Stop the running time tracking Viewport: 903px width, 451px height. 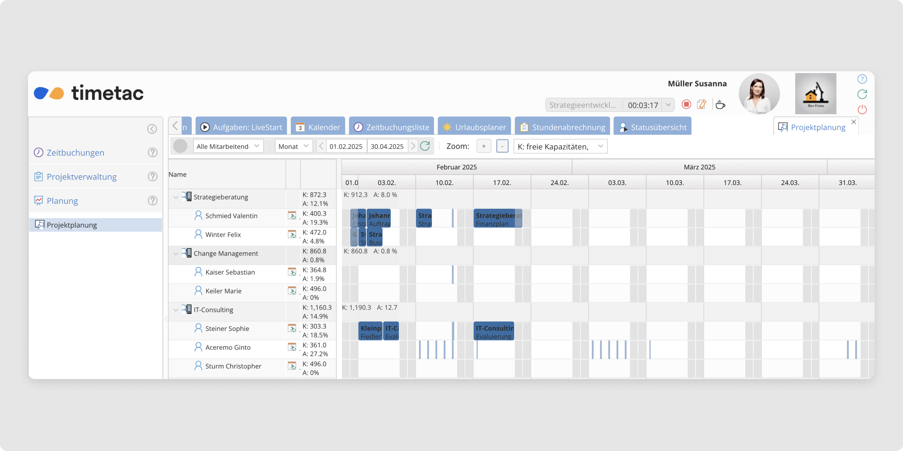[x=686, y=104]
